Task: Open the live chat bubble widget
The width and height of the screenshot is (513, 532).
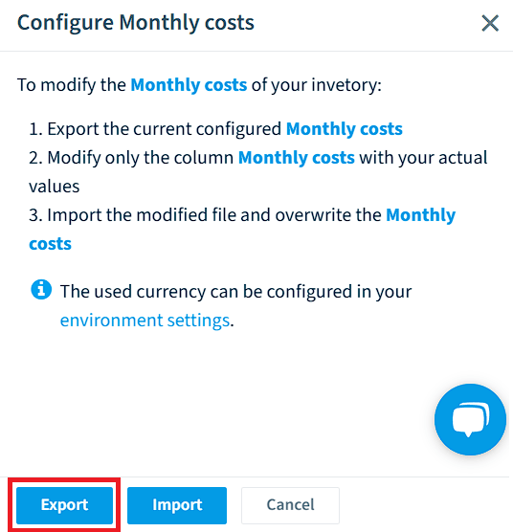Action: pyautogui.click(x=470, y=419)
